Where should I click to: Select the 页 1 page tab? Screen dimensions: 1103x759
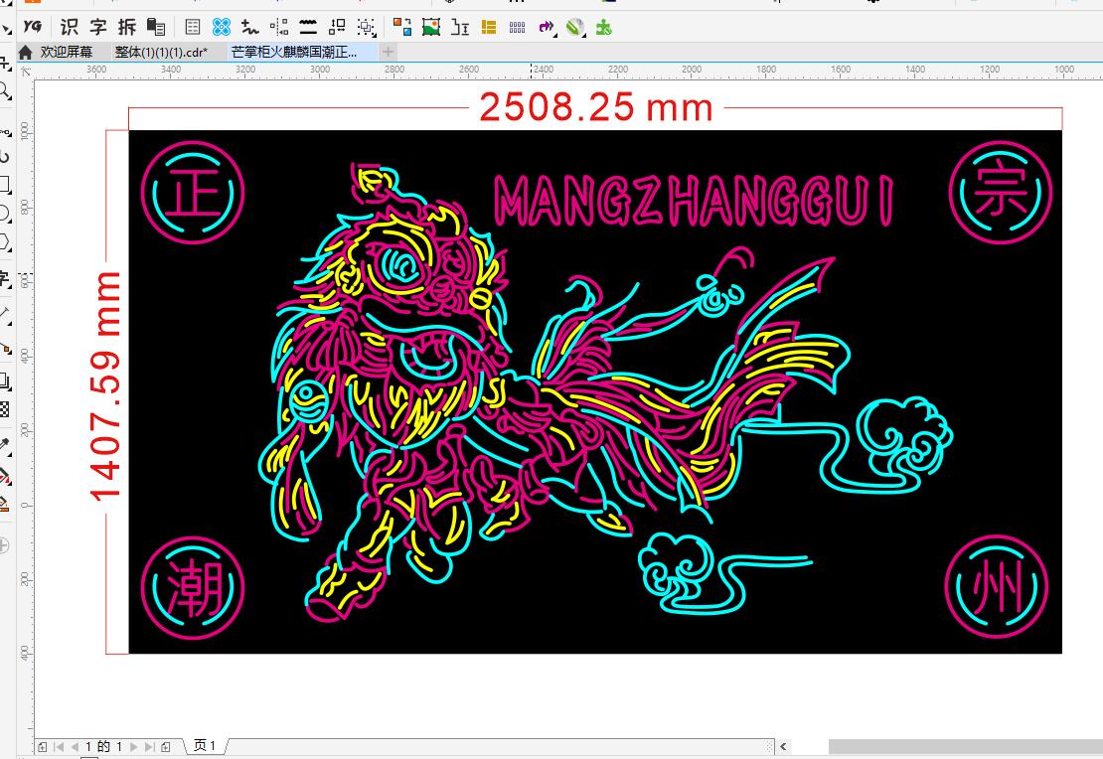(205, 746)
